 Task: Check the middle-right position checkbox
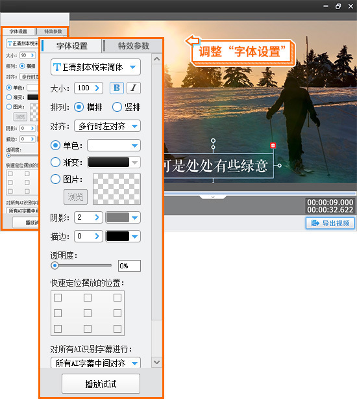tap(117, 313)
